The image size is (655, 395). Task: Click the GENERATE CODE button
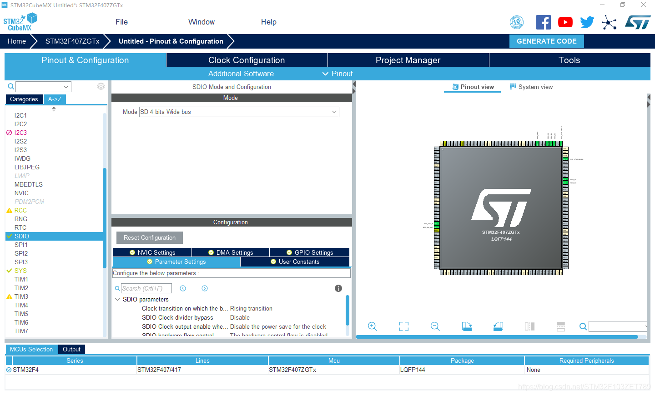547,41
